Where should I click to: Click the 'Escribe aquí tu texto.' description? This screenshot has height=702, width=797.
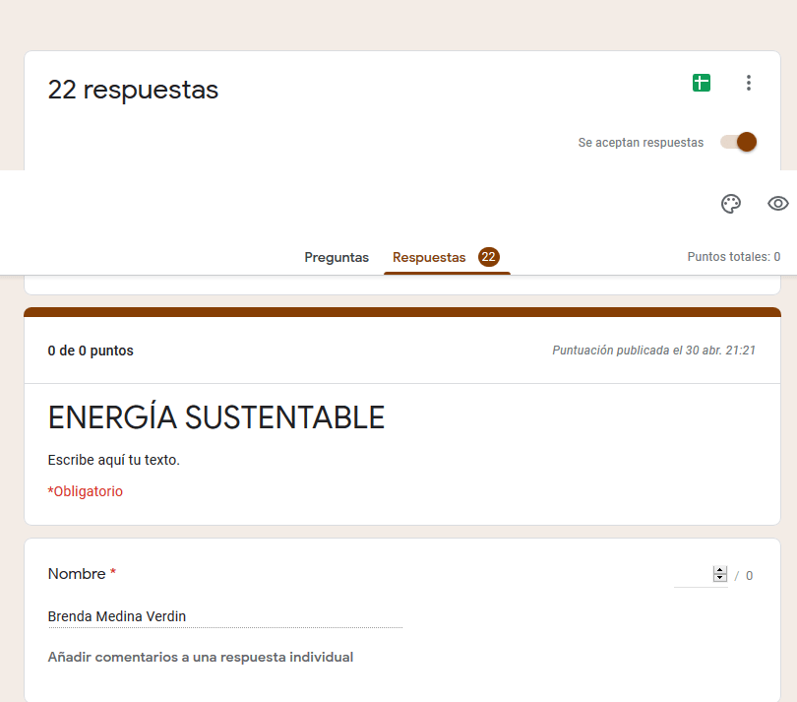pyautogui.click(x=113, y=460)
